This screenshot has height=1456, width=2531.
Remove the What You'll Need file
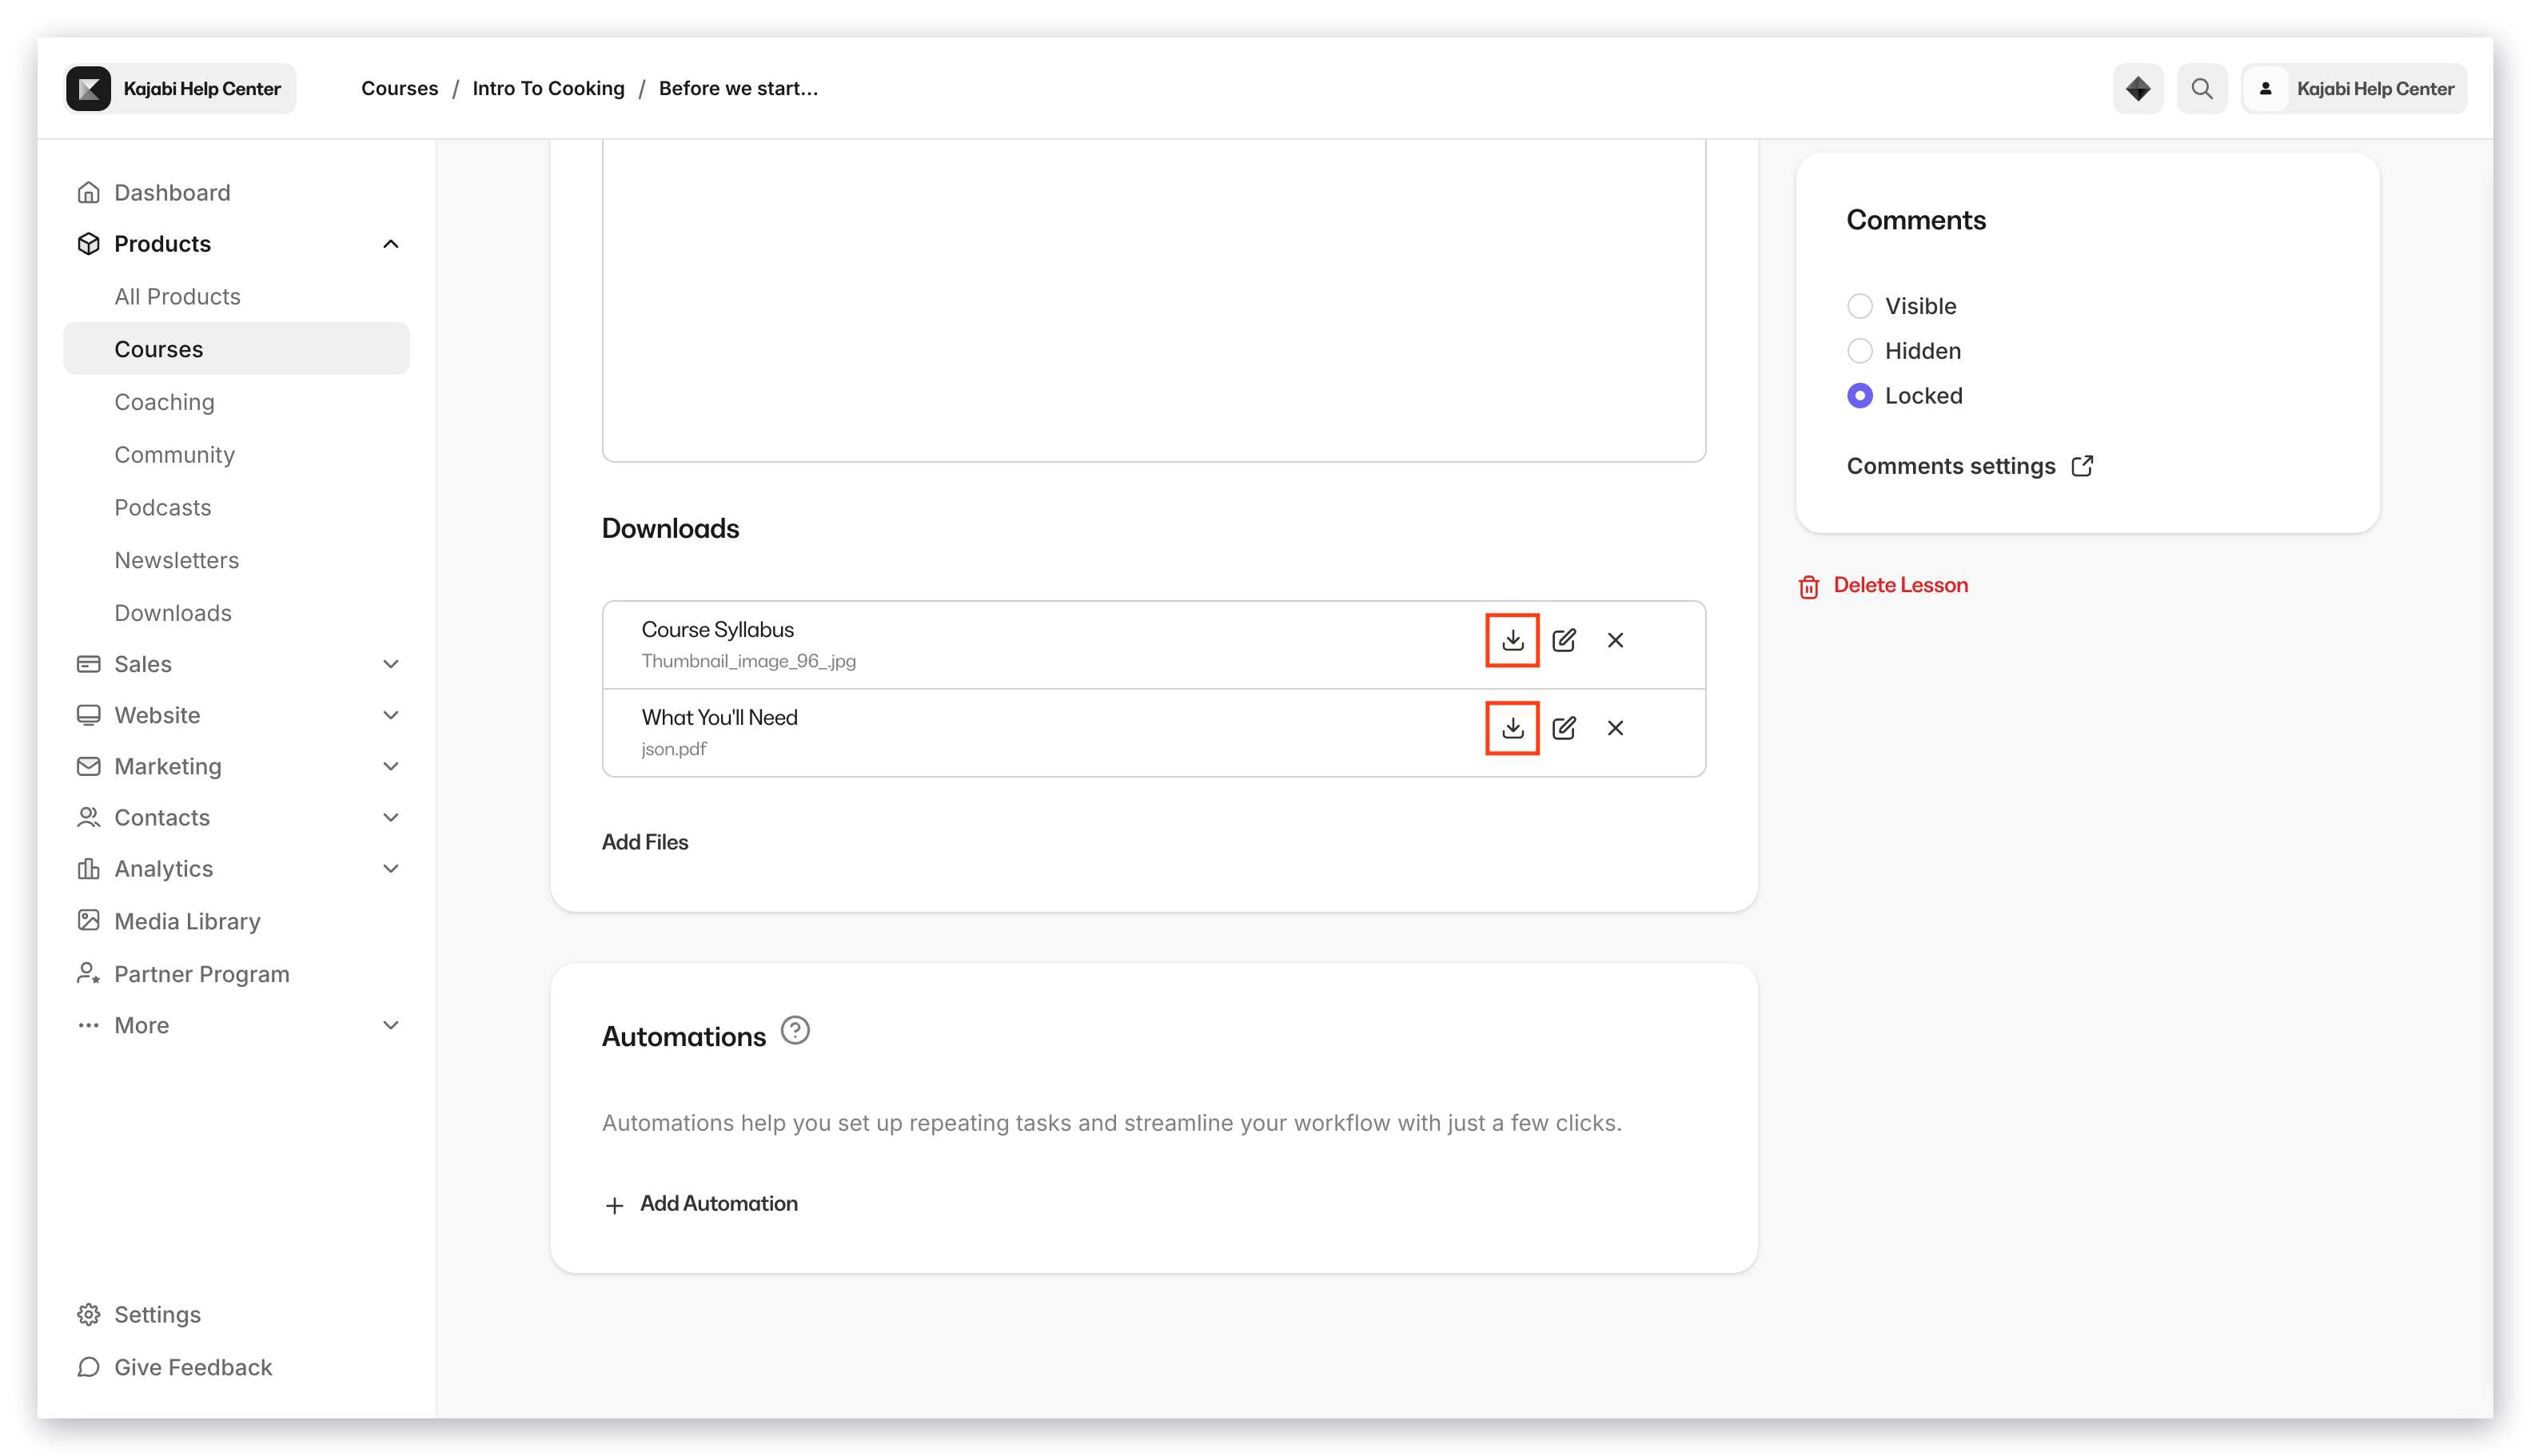coord(1615,728)
